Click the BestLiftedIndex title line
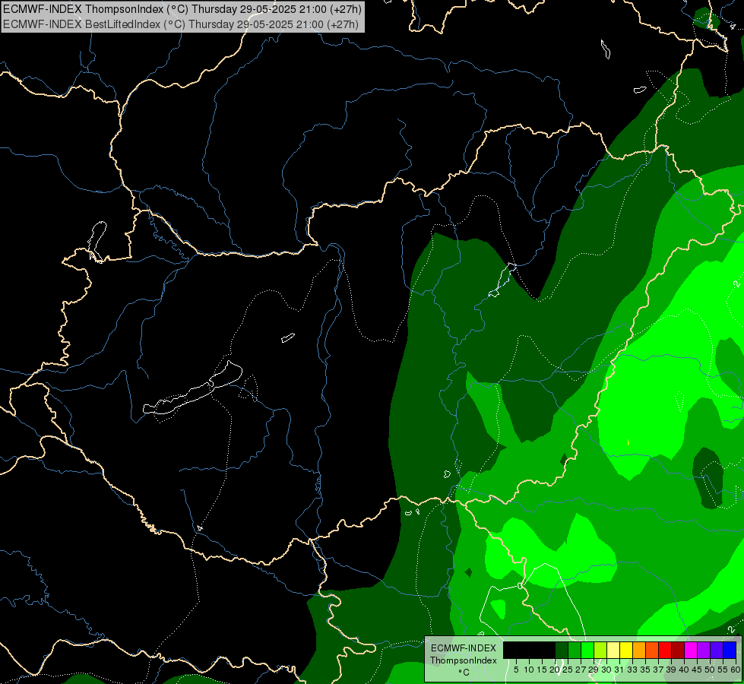The height and width of the screenshot is (684, 744). coord(181,24)
